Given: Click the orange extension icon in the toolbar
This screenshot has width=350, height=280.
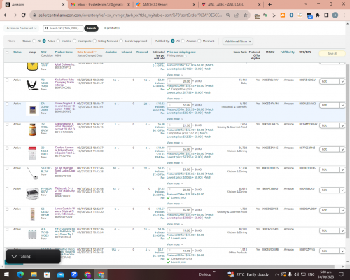Looking at the screenshot, I should click(283, 15).
